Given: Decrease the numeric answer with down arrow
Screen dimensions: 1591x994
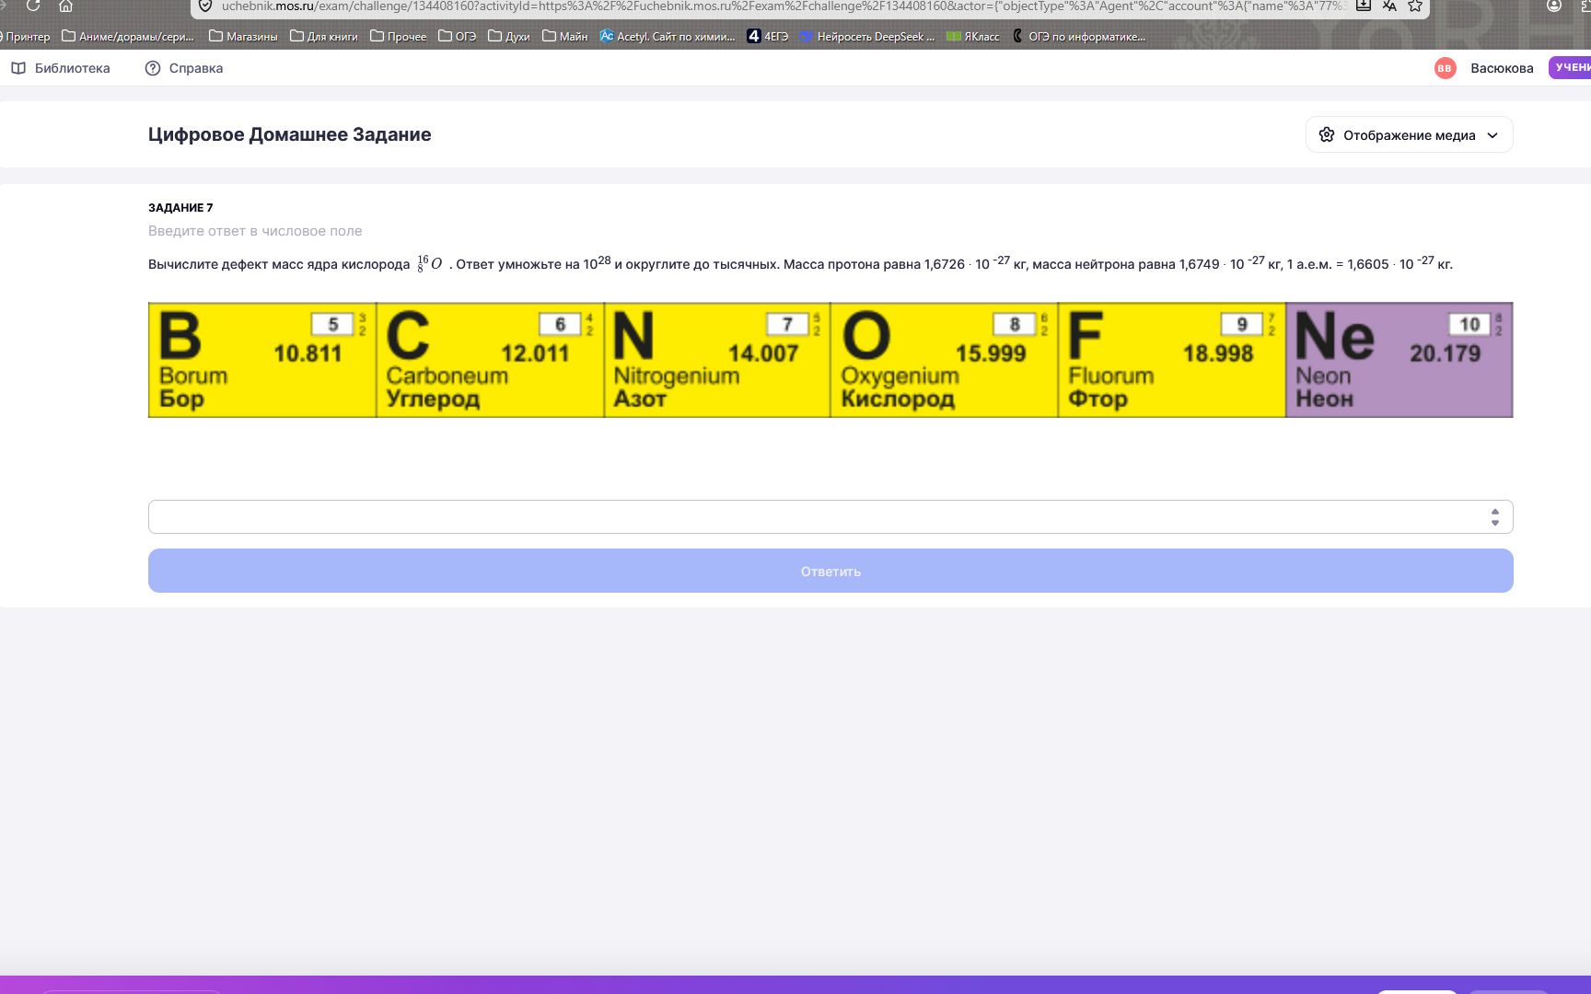Looking at the screenshot, I should pos(1495,523).
